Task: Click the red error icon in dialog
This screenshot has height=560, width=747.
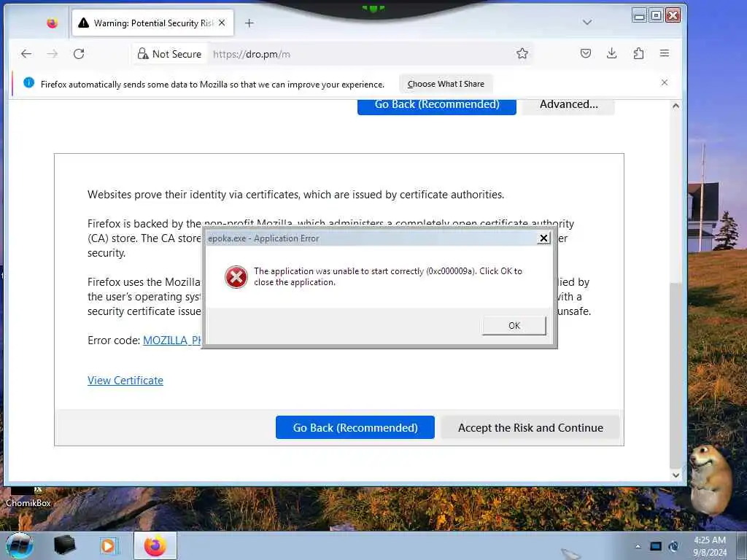Action: (x=236, y=277)
